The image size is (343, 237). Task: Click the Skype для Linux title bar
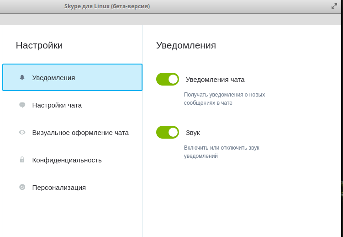pyautogui.click(x=107, y=6)
